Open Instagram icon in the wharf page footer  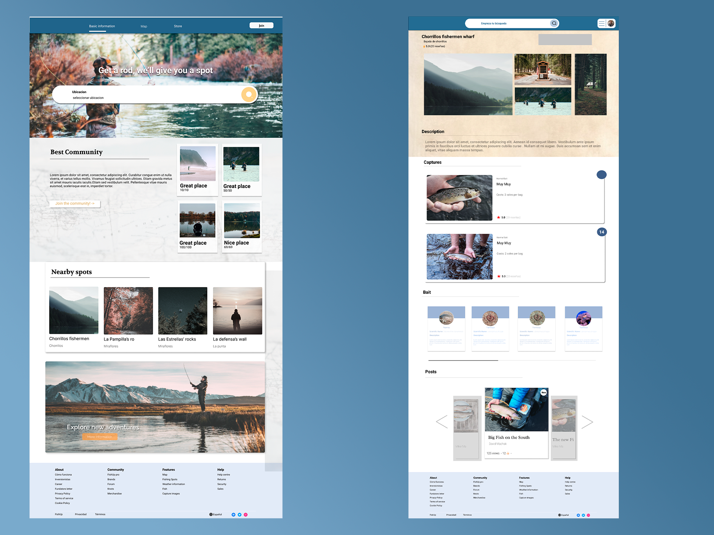point(588,515)
